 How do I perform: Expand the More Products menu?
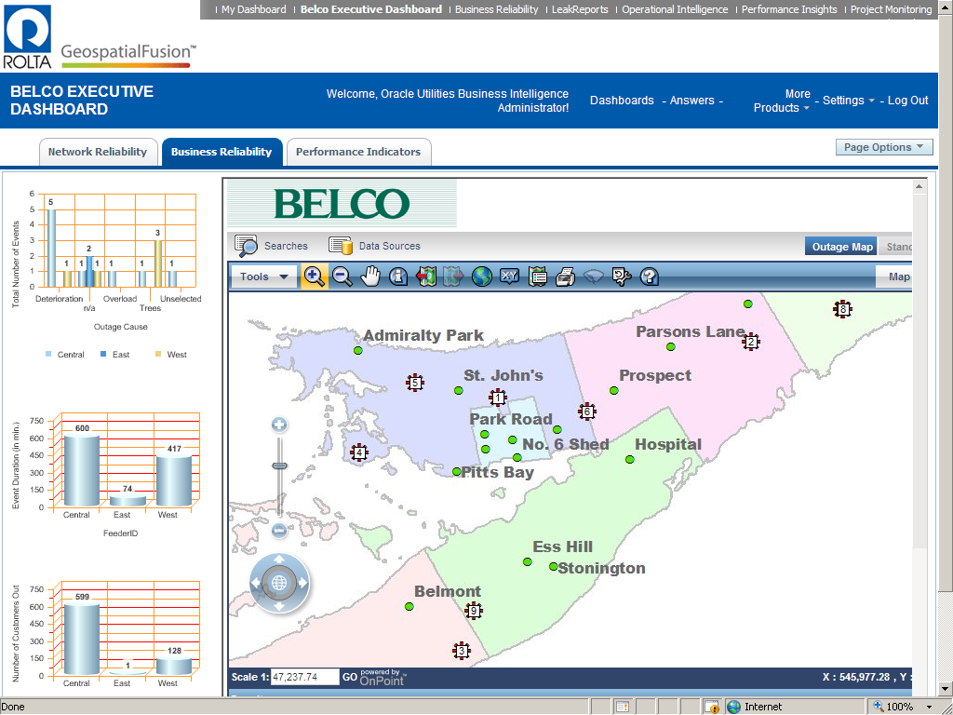782,101
